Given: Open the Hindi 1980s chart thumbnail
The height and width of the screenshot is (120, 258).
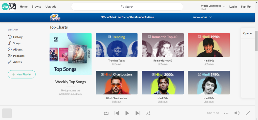Looking at the screenshot, I should pos(209,83).
